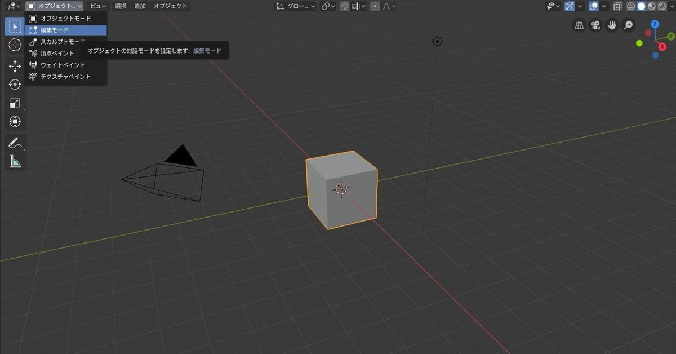
Task: Open the 選択 menu
Action: [x=121, y=6]
